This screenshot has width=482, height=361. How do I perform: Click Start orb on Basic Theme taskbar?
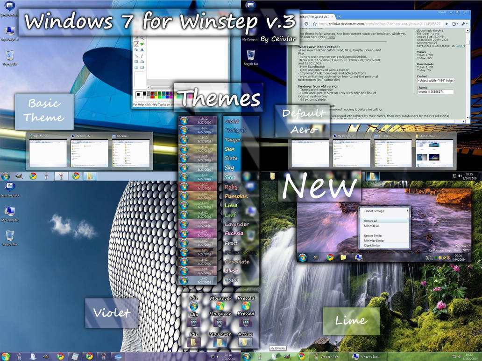(6, 176)
